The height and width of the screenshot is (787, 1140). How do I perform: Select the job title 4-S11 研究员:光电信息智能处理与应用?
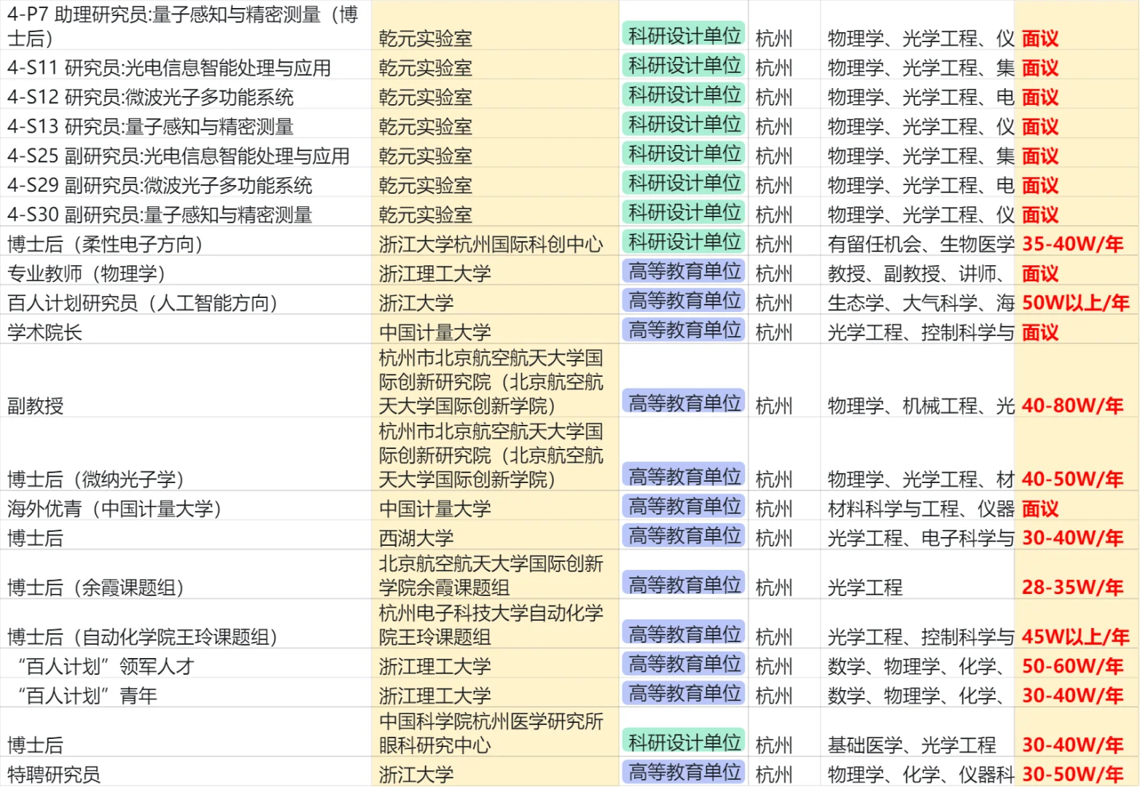tap(168, 68)
